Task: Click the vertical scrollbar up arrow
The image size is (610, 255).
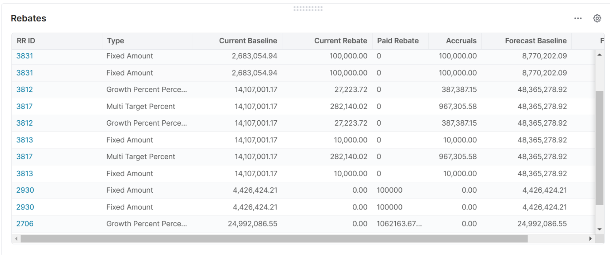Action: click(x=599, y=55)
